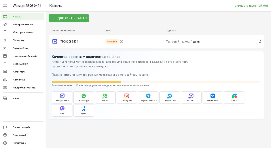Open Каналы section in sidebar
The height and width of the screenshot is (148, 271).
point(23,17)
